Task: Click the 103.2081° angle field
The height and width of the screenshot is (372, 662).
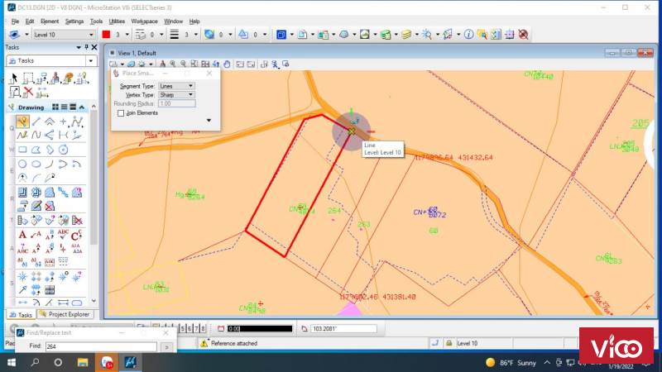Action: (x=343, y=328)
